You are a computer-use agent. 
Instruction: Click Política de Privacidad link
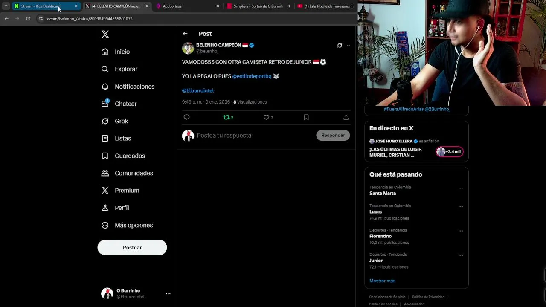coord(428,297)
